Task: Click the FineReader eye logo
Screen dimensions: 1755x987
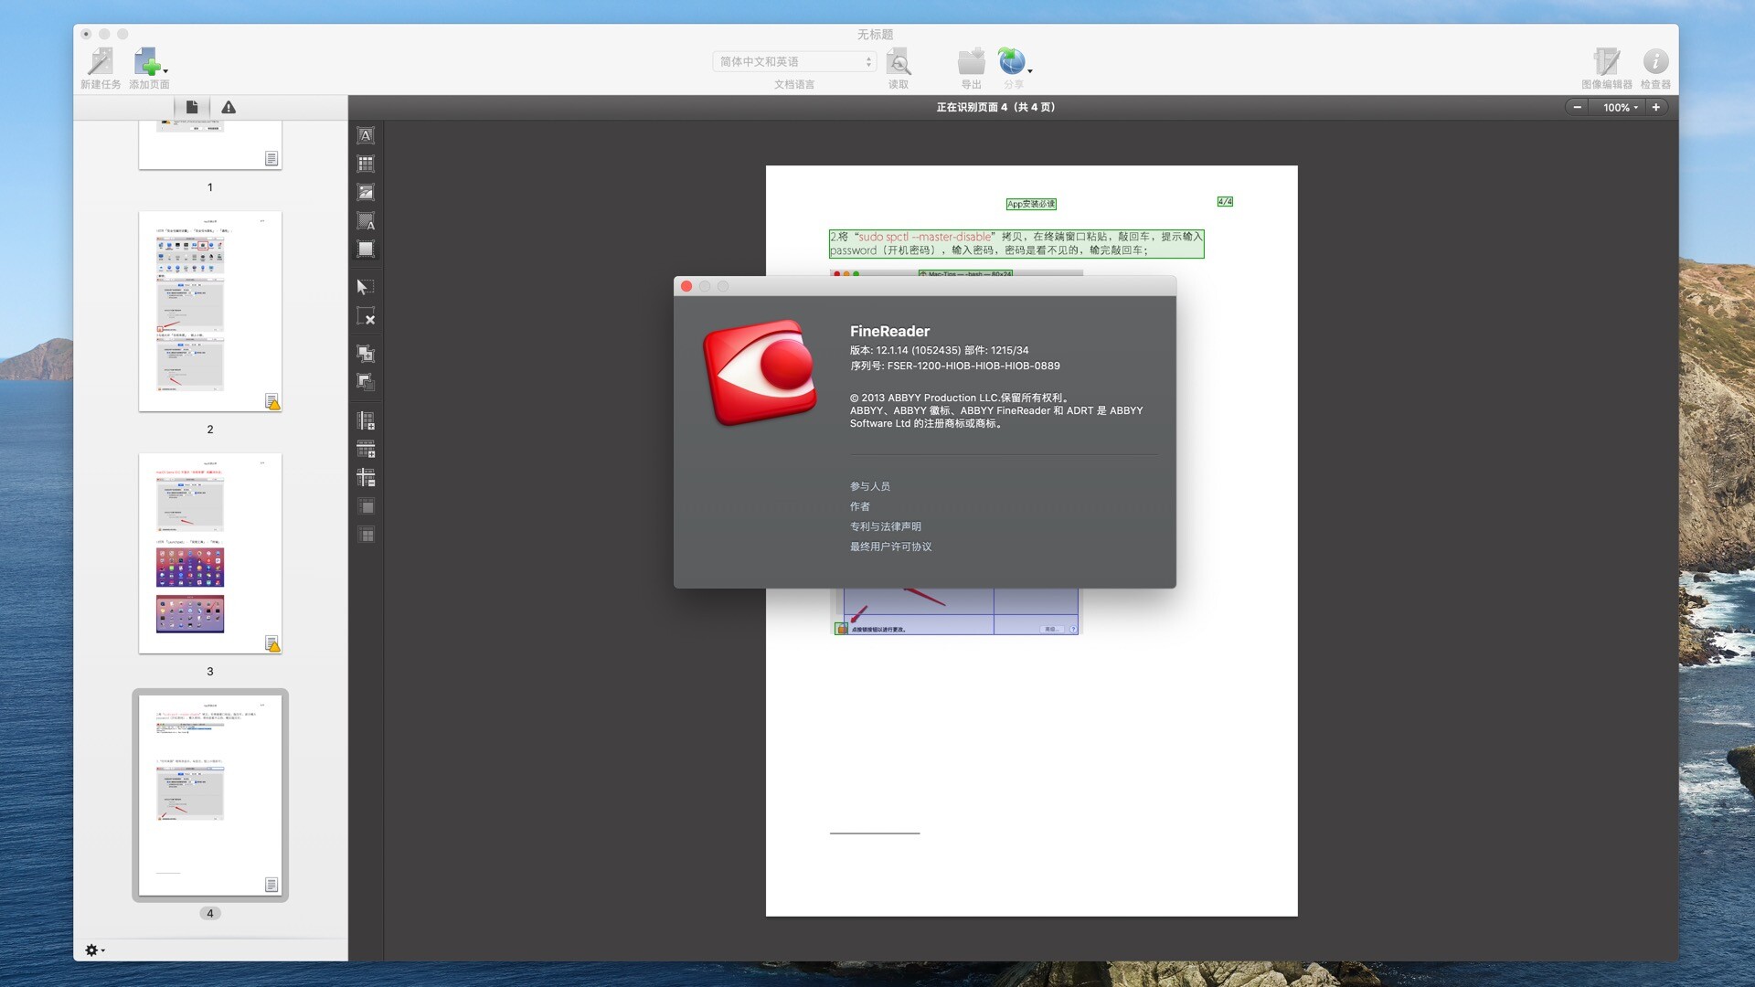Action: (760, 371)
